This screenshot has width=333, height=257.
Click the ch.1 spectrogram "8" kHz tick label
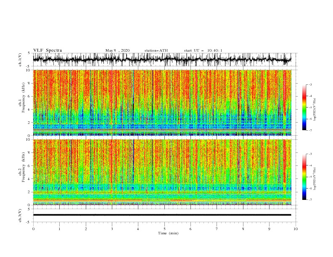coord(30,83)
